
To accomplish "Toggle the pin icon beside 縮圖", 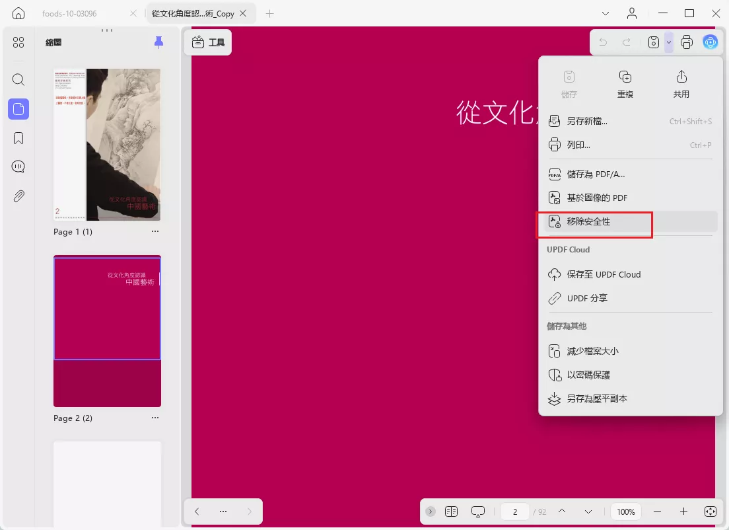I will (x=158, y=42).
